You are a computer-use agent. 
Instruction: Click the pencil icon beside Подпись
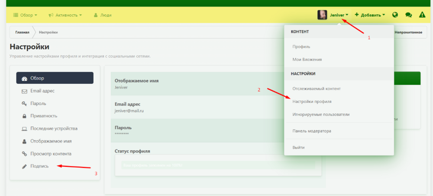coord(24,167)
